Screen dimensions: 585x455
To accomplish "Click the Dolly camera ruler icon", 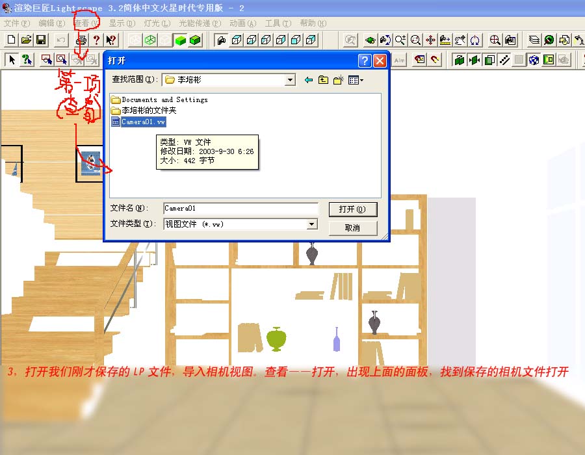I will coord(445,40).
